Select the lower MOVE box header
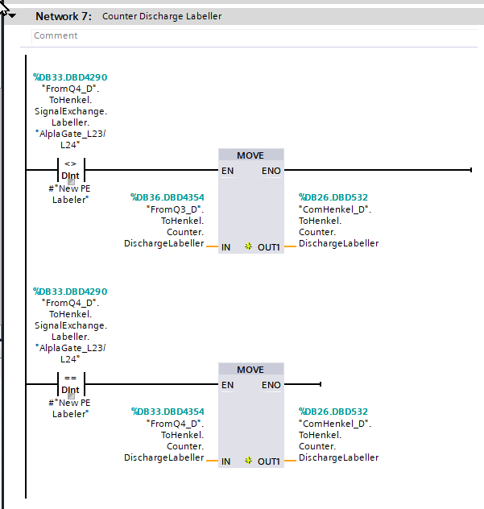Screen dimensions: 484x509 click(251, 370)
